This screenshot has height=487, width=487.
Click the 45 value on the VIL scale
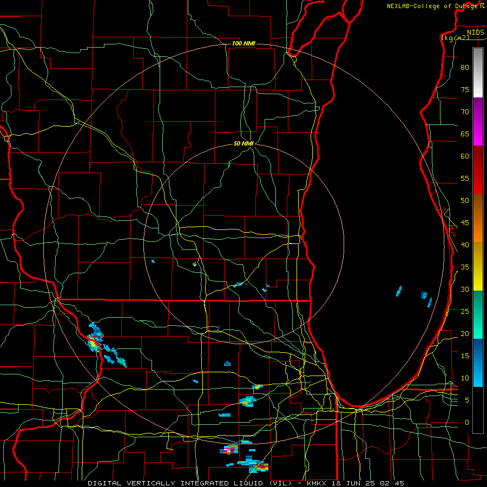[465, 223]
